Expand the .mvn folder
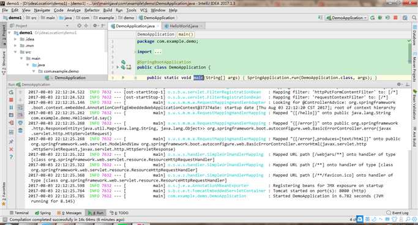418x225 pixels. pyautogui.click(x=15, y=45)
